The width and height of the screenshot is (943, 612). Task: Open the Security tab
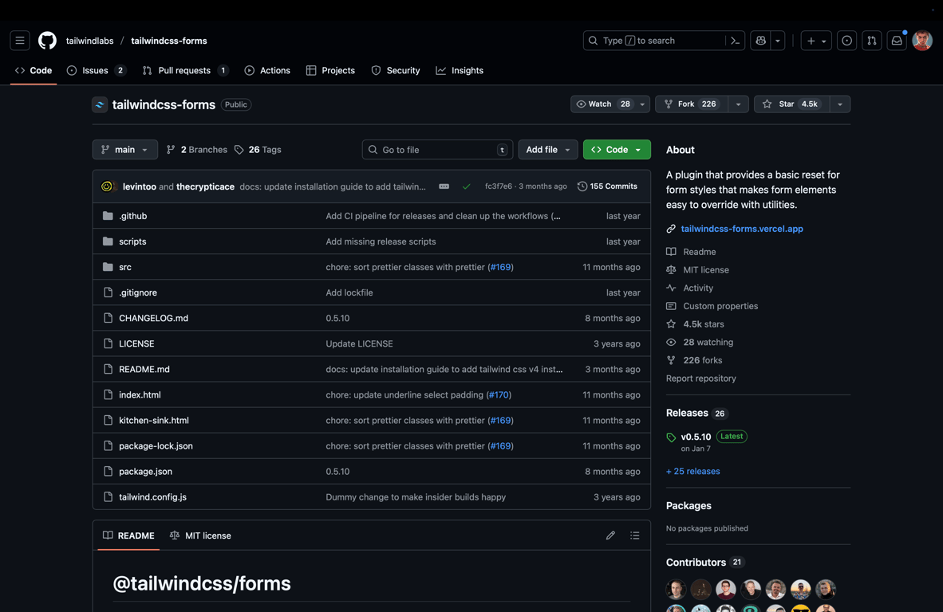pyautogui.click(x=396, y=70)
